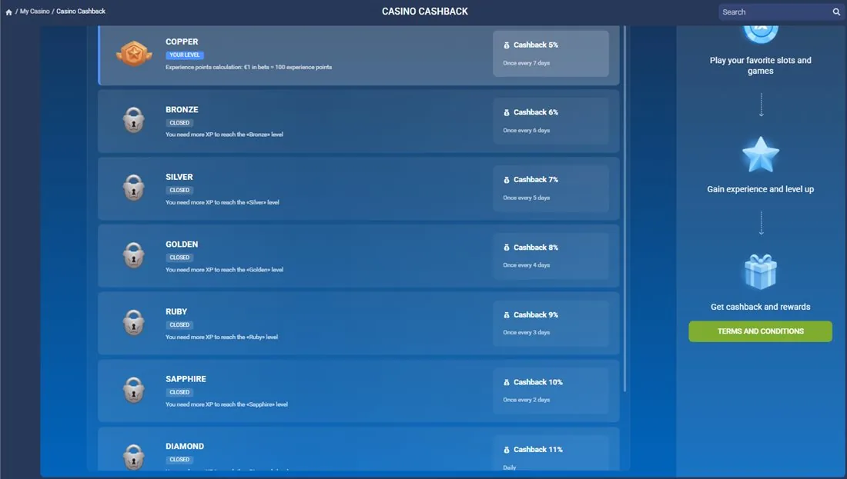Click the Cashback 10% label
847x479 pixels.
538,382
